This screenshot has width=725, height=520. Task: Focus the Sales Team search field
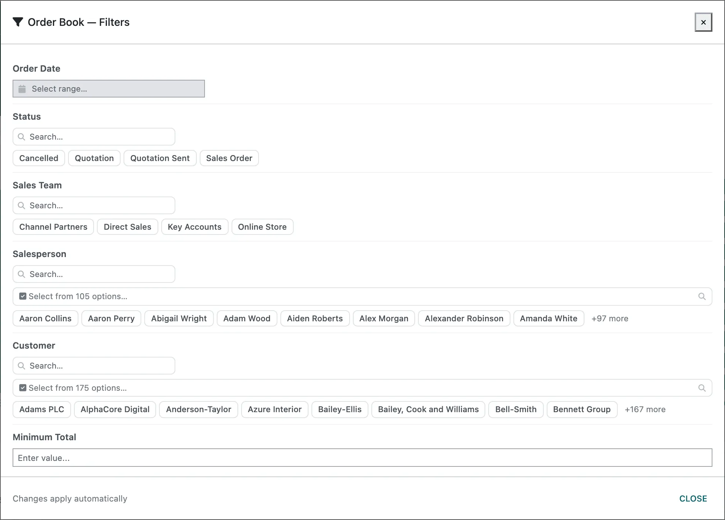[94, 205]
